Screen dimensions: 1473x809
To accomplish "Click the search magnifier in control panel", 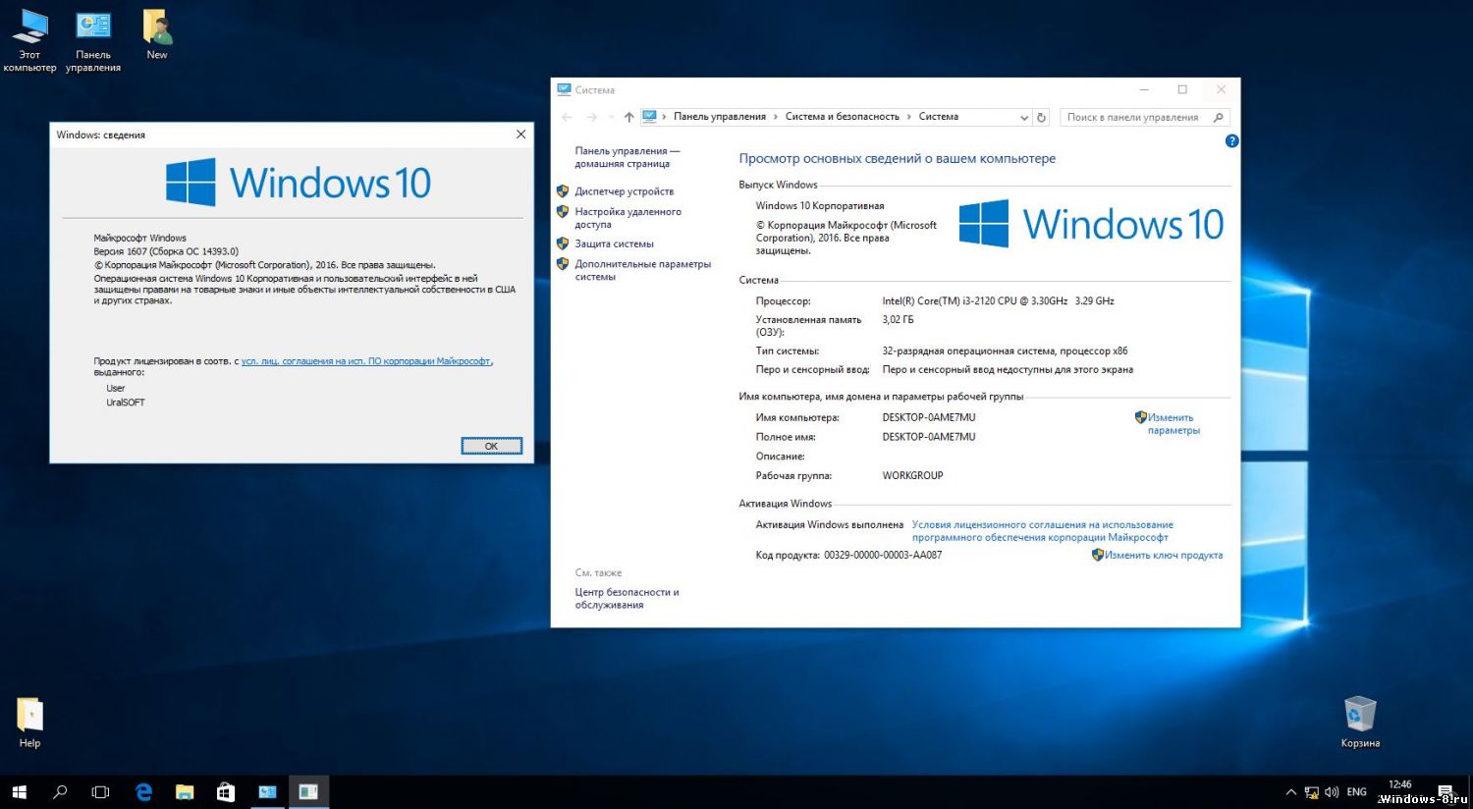I will [x=1219, y=117].
